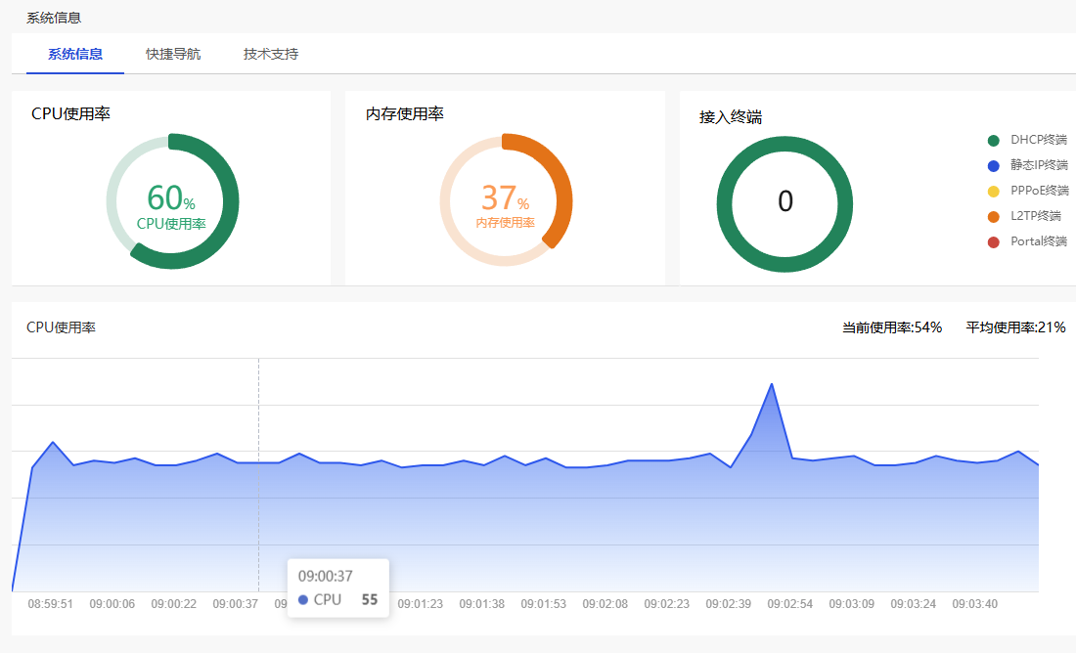The width and height of the screenshot is (1076, 653).
Task: Click the 09:01:23 axis label
Action: tap(420, 604)
